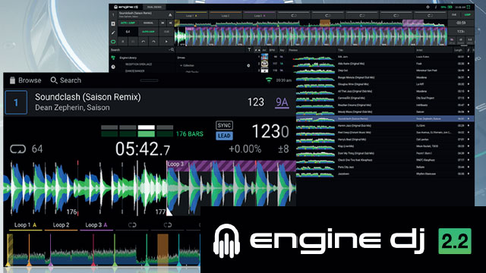The width and height of the screenshot is (486, 273).
Task: Click the green button at deck top right
Action: 468,15
